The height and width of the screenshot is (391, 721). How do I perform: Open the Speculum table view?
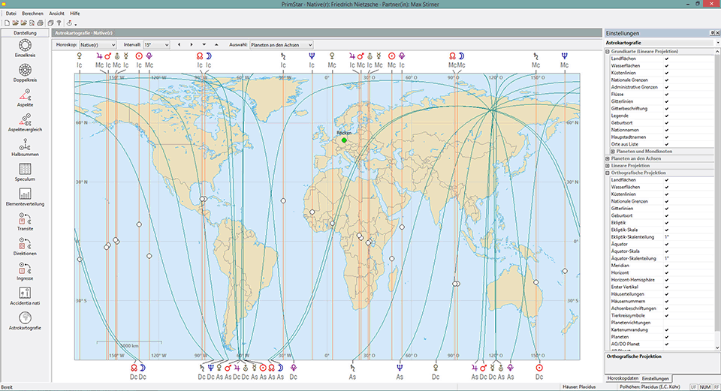click(25, 170)
